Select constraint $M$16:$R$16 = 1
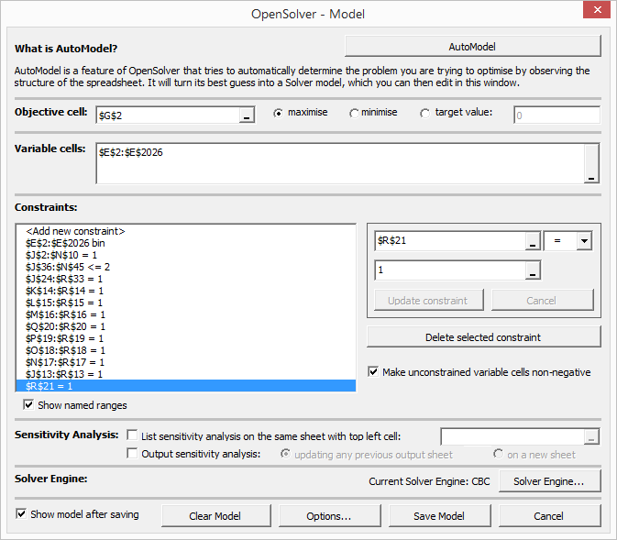617x540 pixels. pos(186,314)
